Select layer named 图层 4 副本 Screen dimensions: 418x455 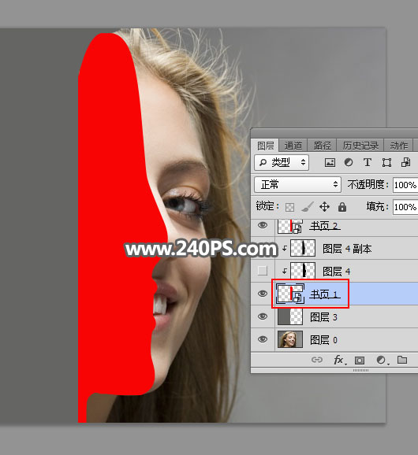pos(347,249)
